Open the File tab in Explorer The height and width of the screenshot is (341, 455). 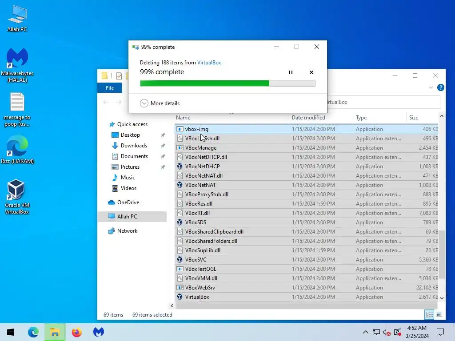pyautogui.click(x=110, y=88)
